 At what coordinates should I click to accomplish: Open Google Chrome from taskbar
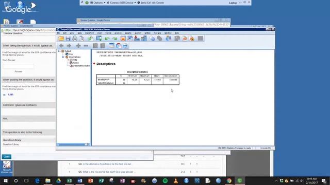pos(229,180)
